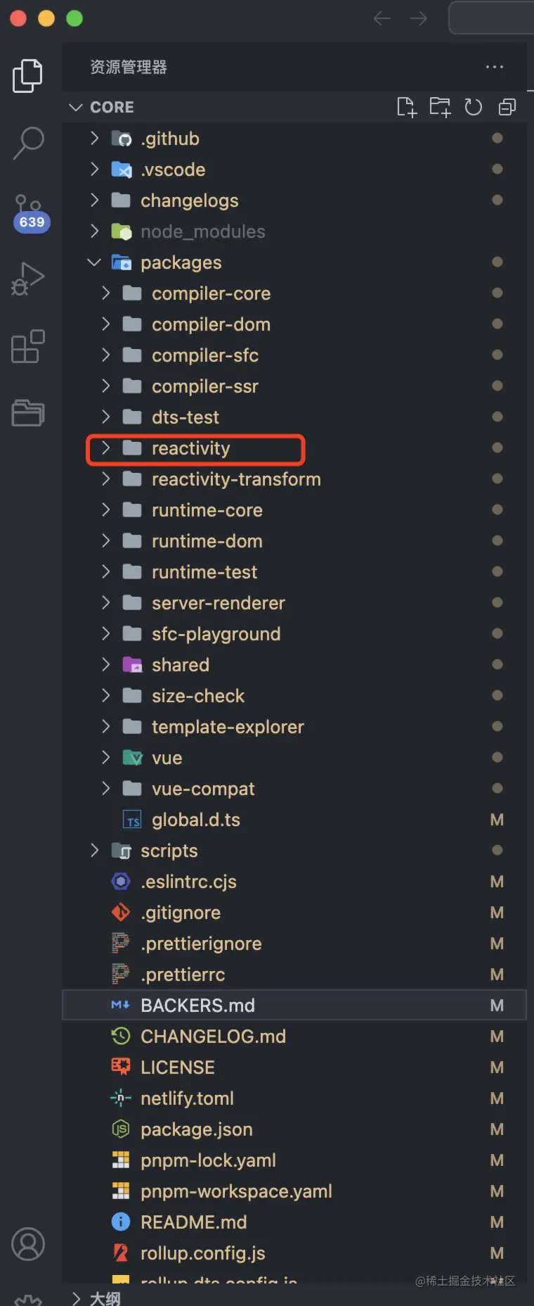
Task: Refresh the explorer file tree
Action: click(x=474, y=107)
